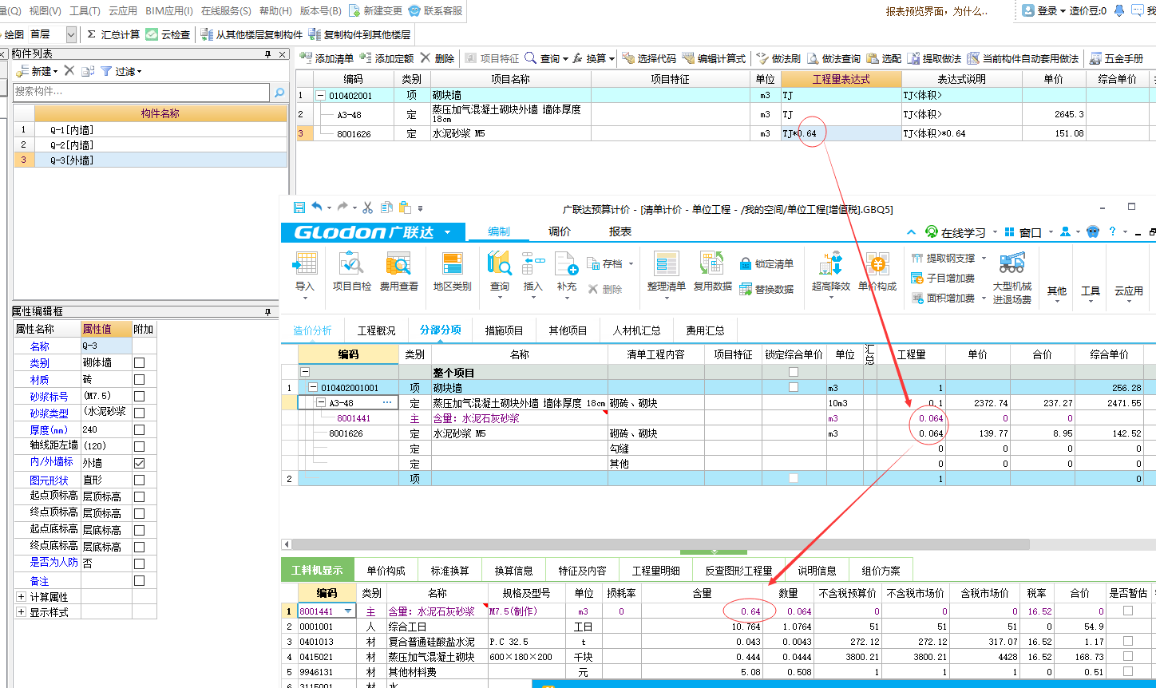The image size is (1156, 688).
Task: Click 在线学习 in Glodon window
Action: pos(956,232)
